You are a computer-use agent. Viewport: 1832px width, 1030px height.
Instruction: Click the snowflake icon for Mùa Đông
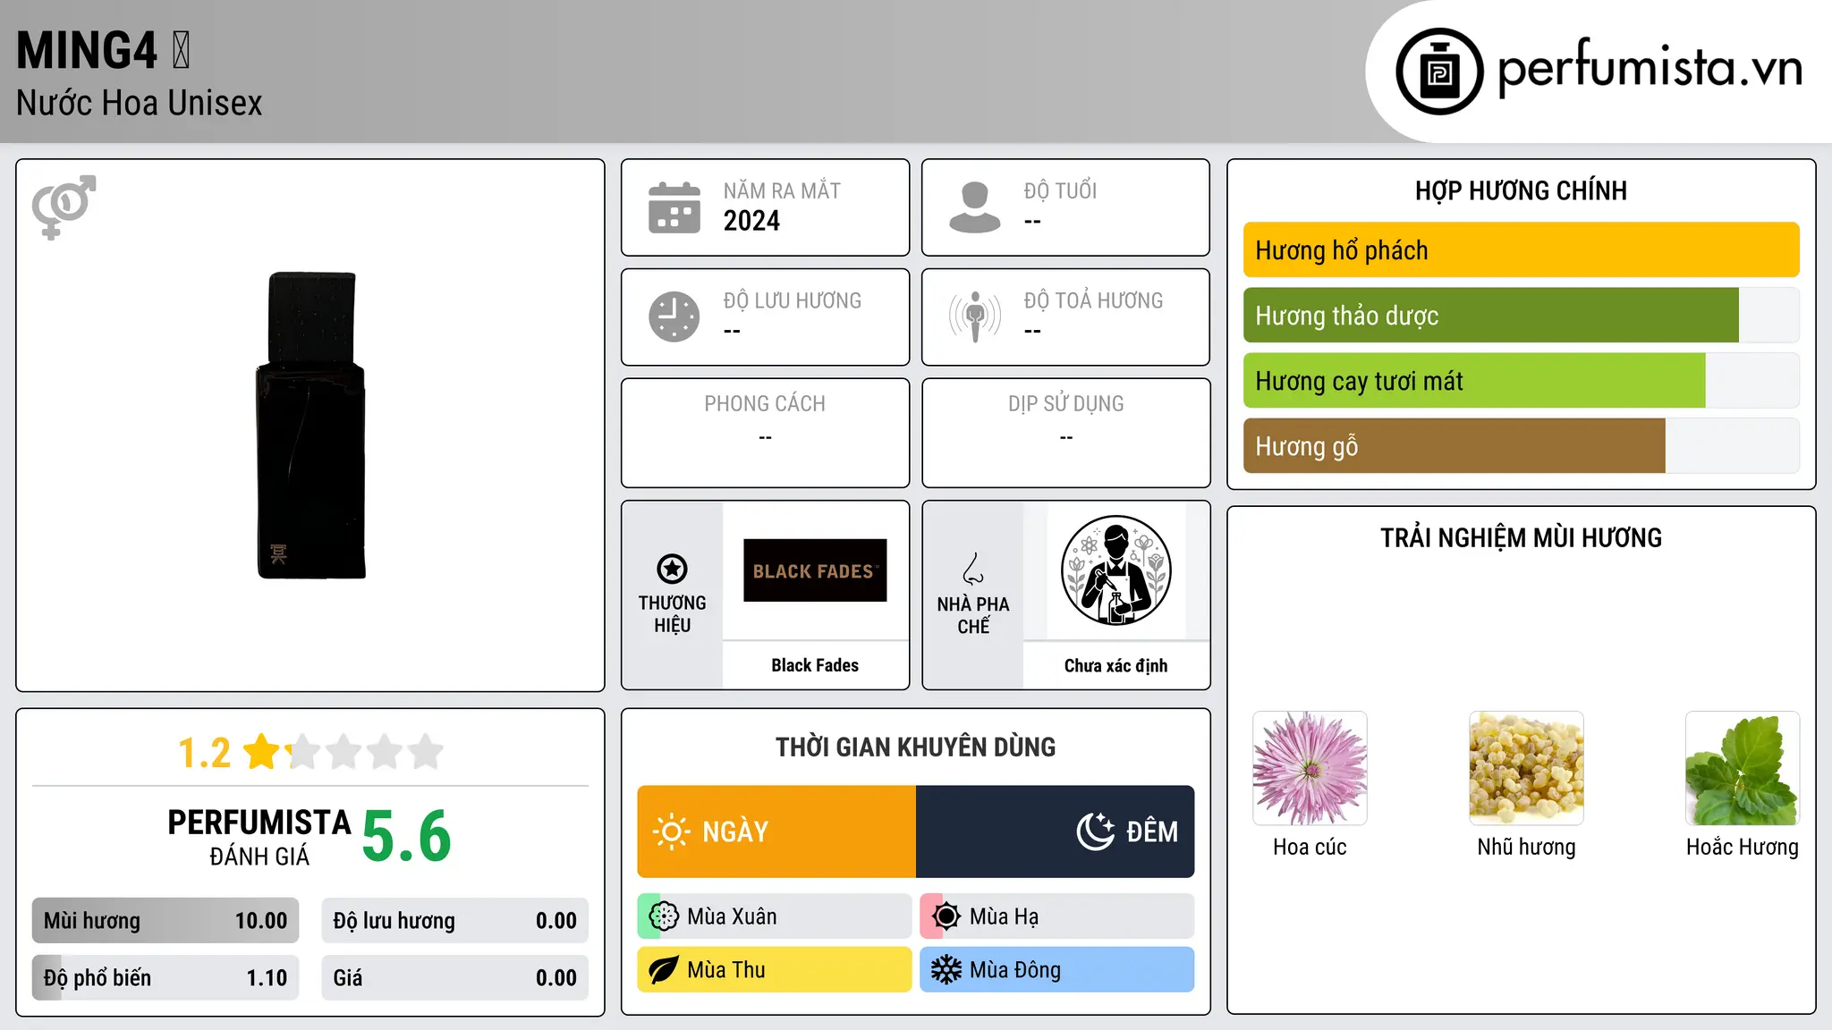pos(946,970)
